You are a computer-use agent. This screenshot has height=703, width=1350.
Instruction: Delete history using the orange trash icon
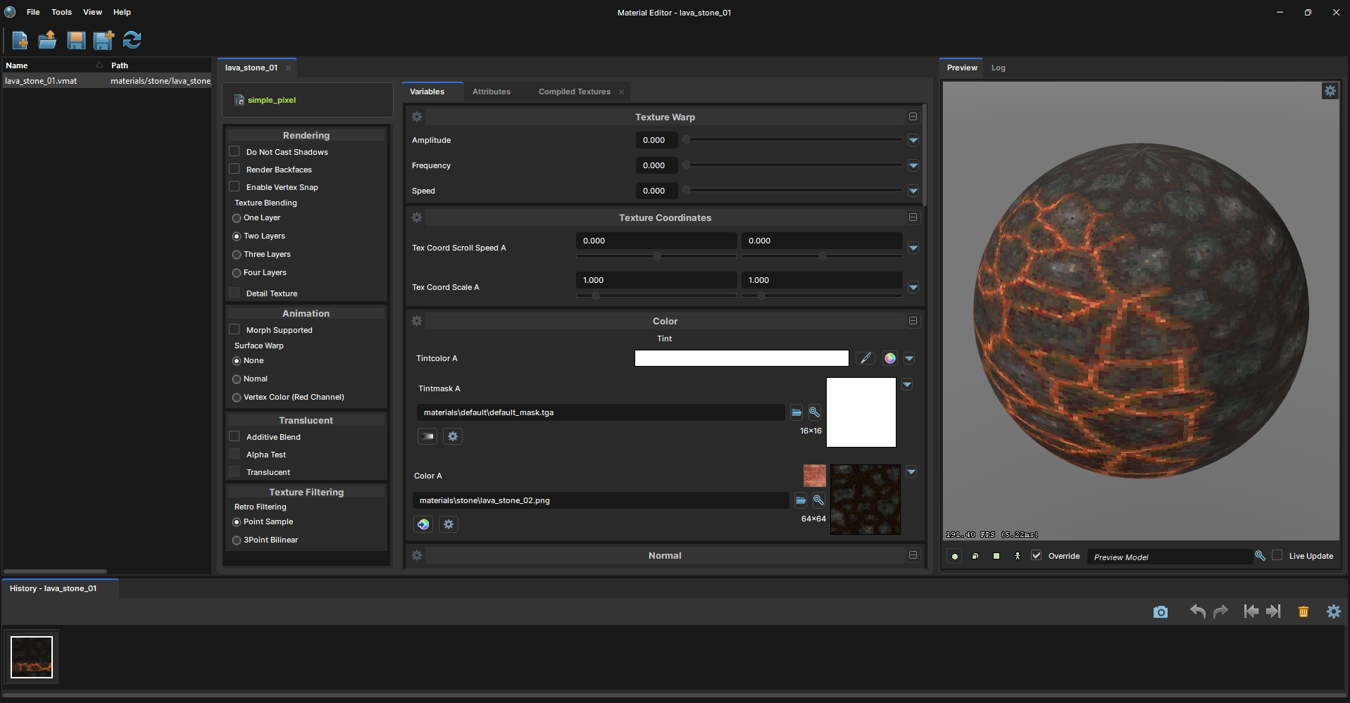(1303, 612)
